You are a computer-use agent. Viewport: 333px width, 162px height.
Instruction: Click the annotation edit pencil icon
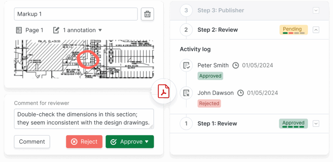tap(56, 30)
